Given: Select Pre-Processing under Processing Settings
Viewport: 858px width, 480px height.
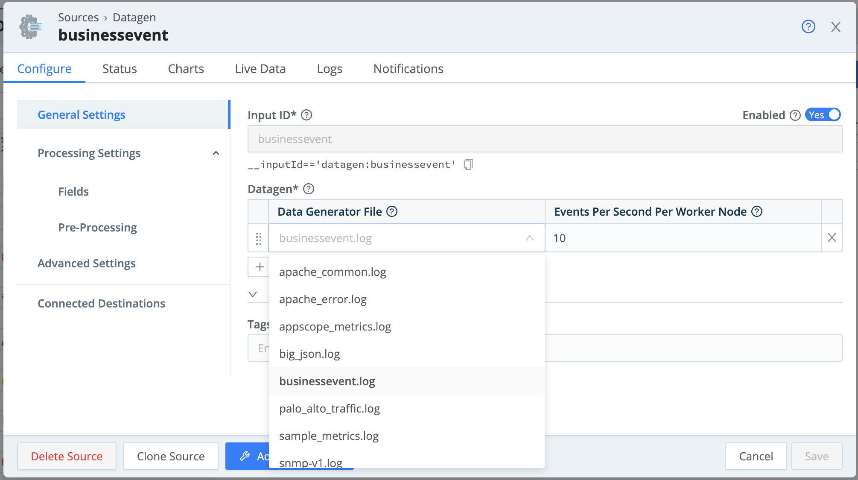Looking at the screenshot, I should tap(97, 227).
